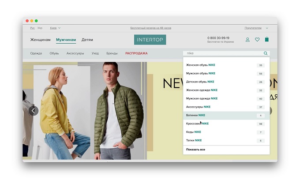The height and width of the screenshot is (179, 300).
Task: Choose suggestion Кеды NIKE
Action: tap(226, 132)
